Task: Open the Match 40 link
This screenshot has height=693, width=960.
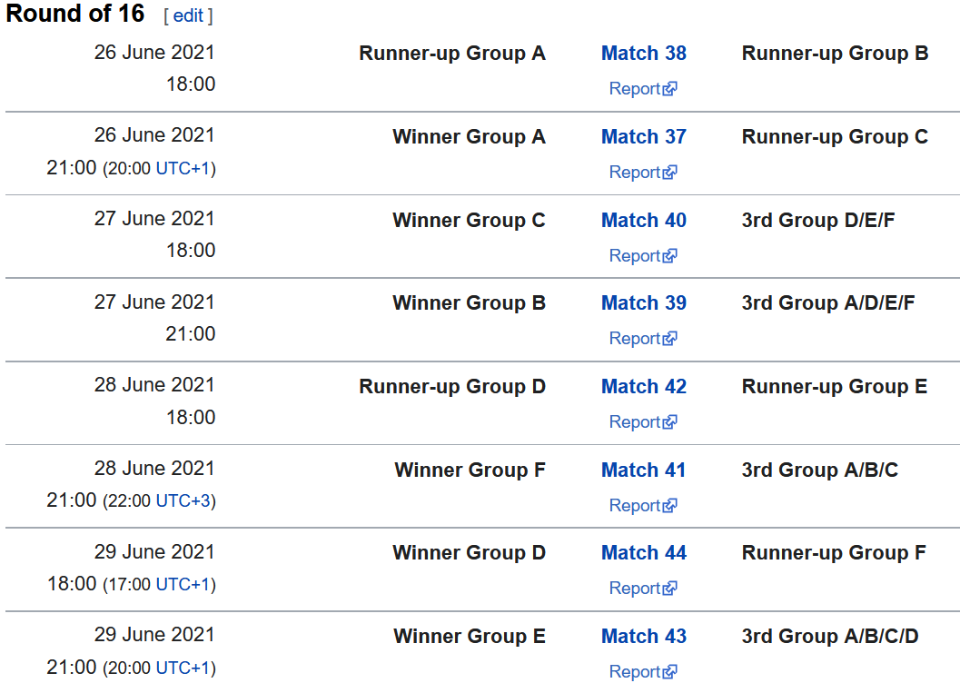Action: 643,221
